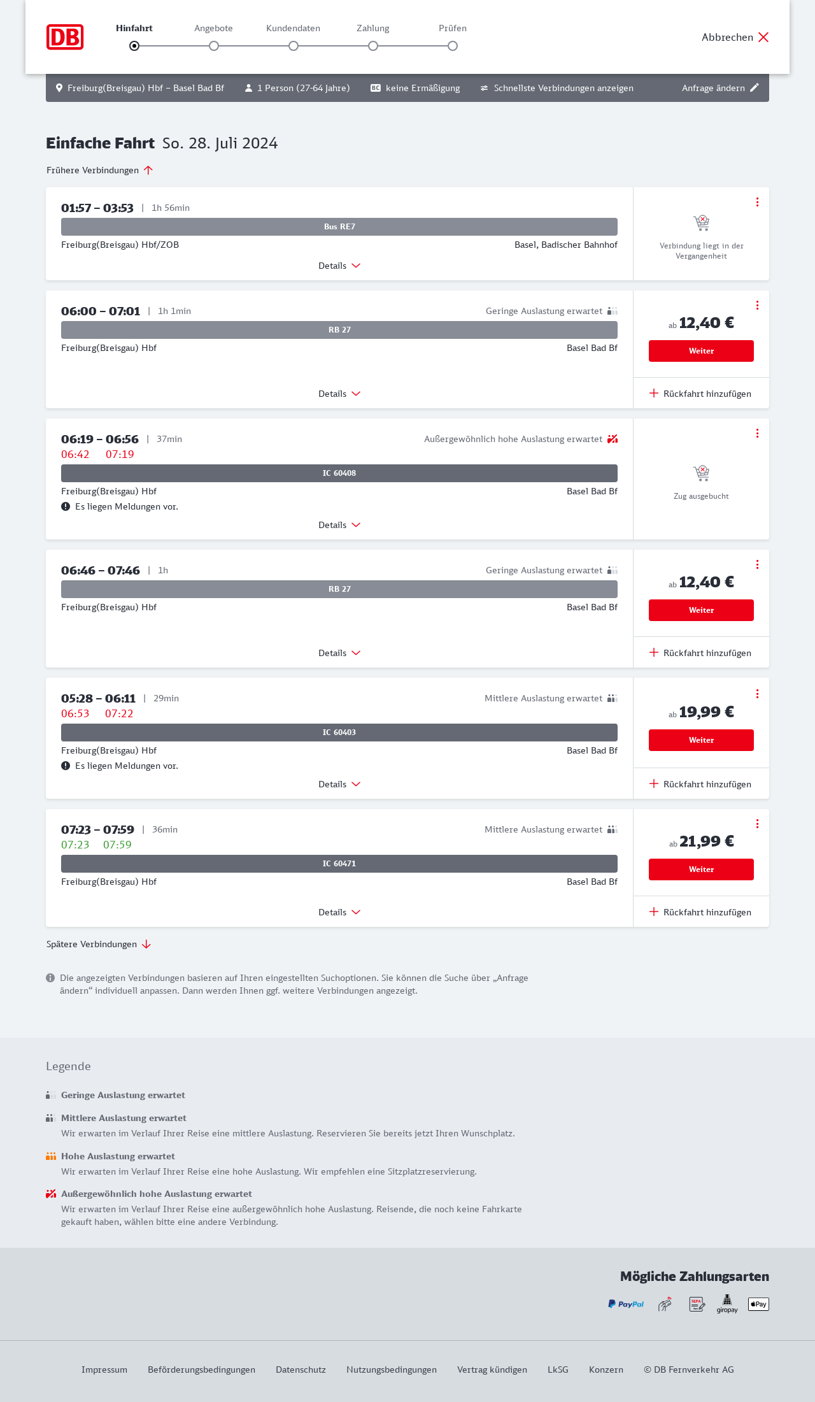Open the three-dot menu for Bus RE7 connection
Screen dimensions: 815x1402
pos(757,202)
